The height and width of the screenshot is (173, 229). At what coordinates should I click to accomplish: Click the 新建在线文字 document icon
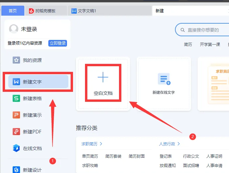[x=164, y=79]
